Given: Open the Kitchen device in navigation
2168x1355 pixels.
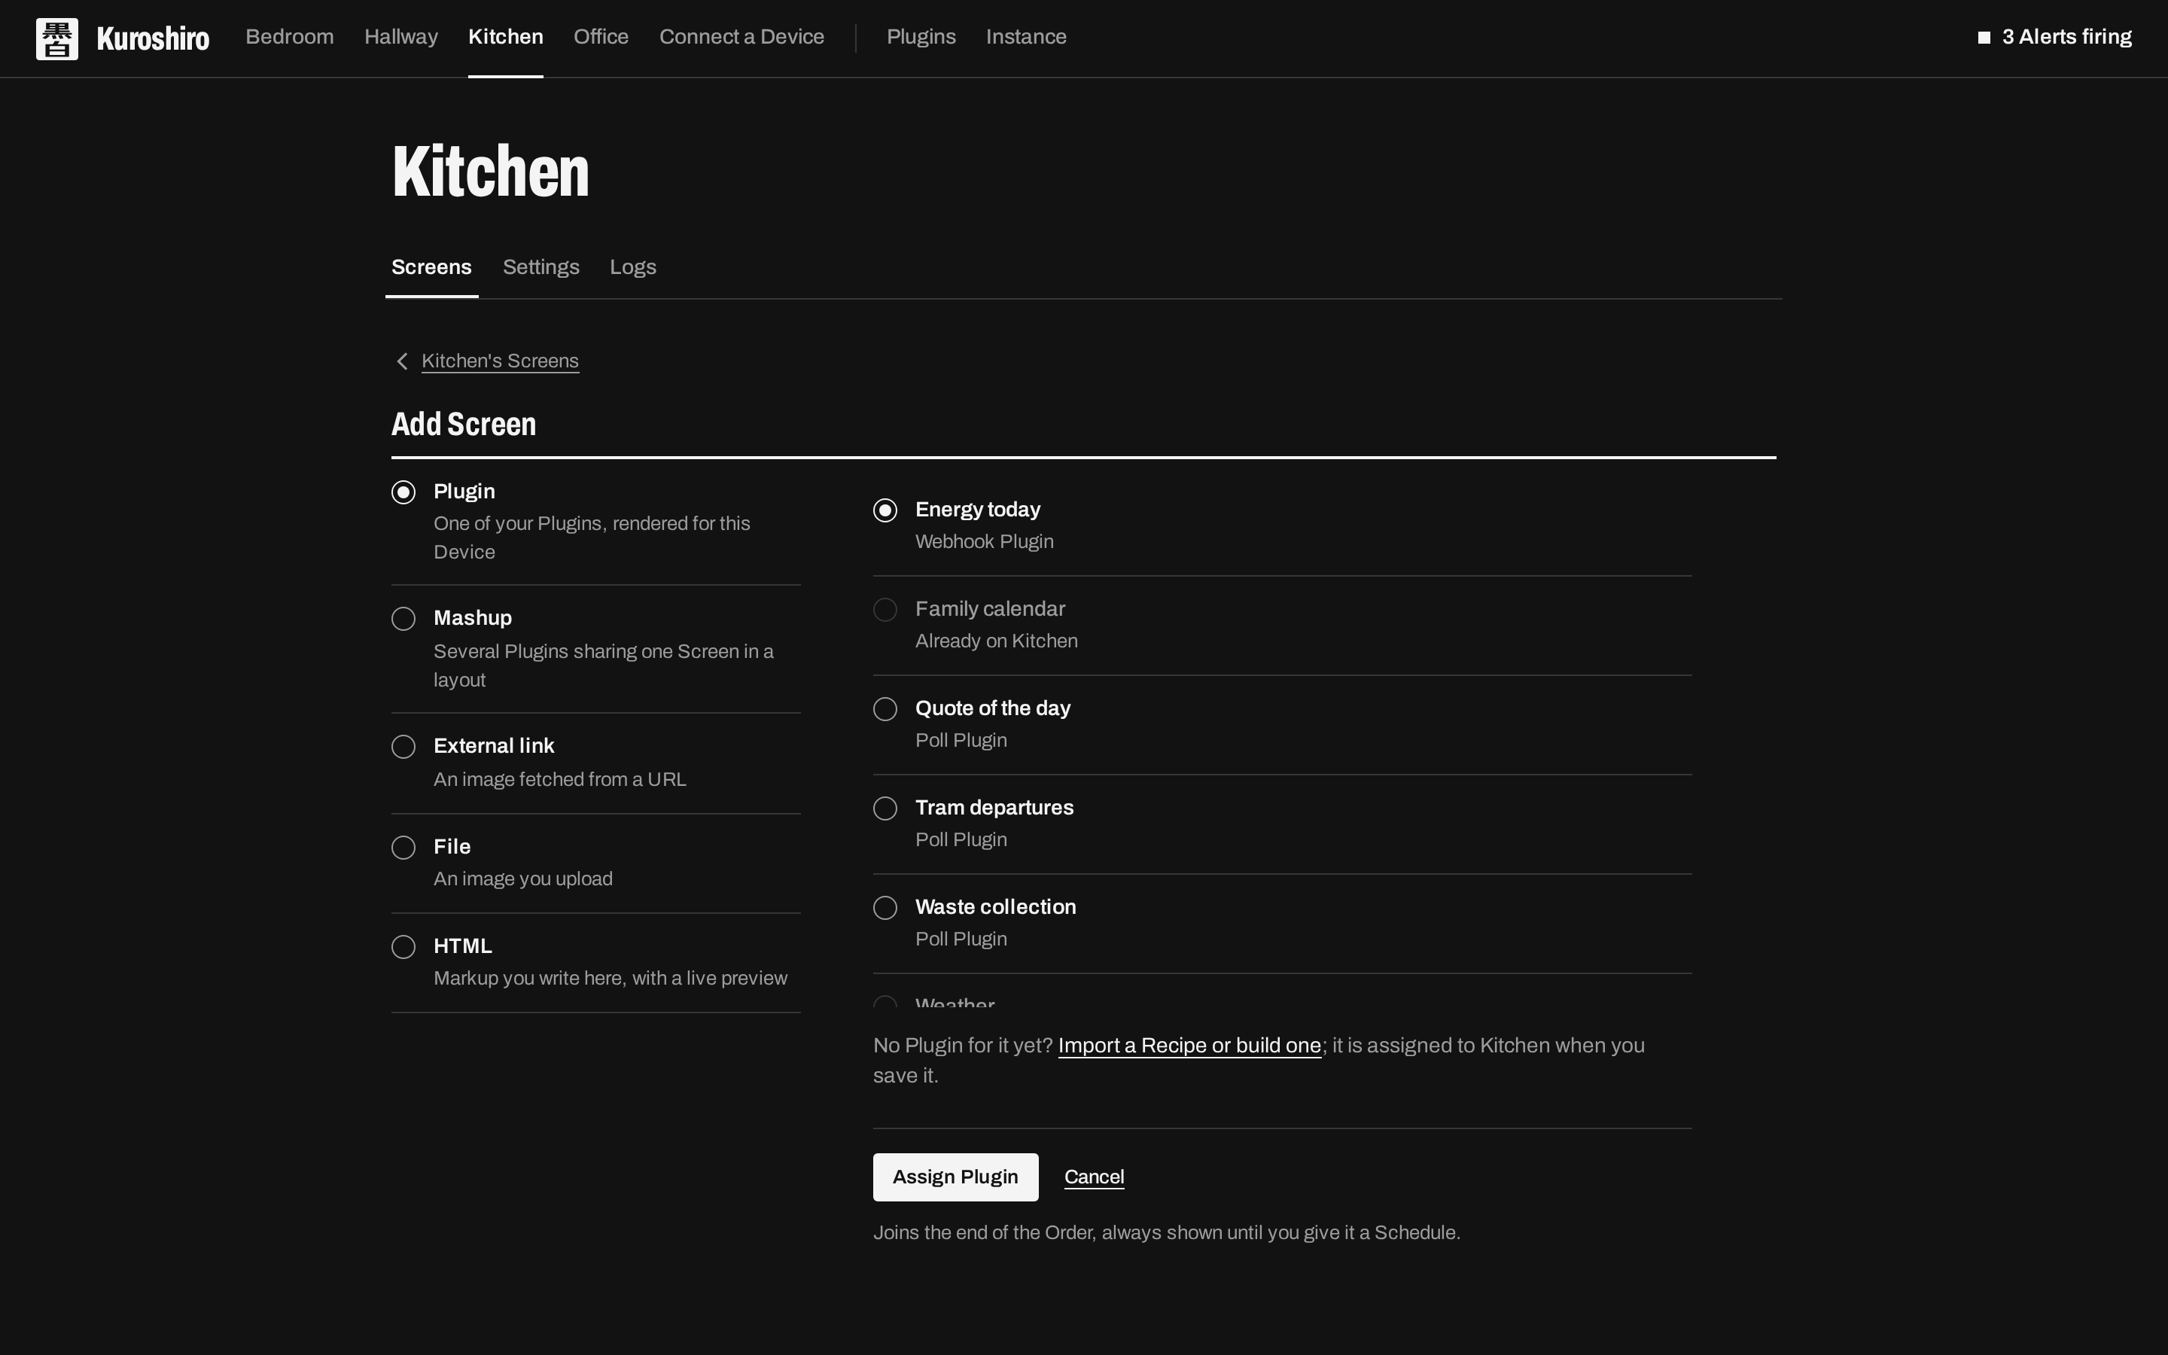Looking at the screenshot, I should [505, 37].
